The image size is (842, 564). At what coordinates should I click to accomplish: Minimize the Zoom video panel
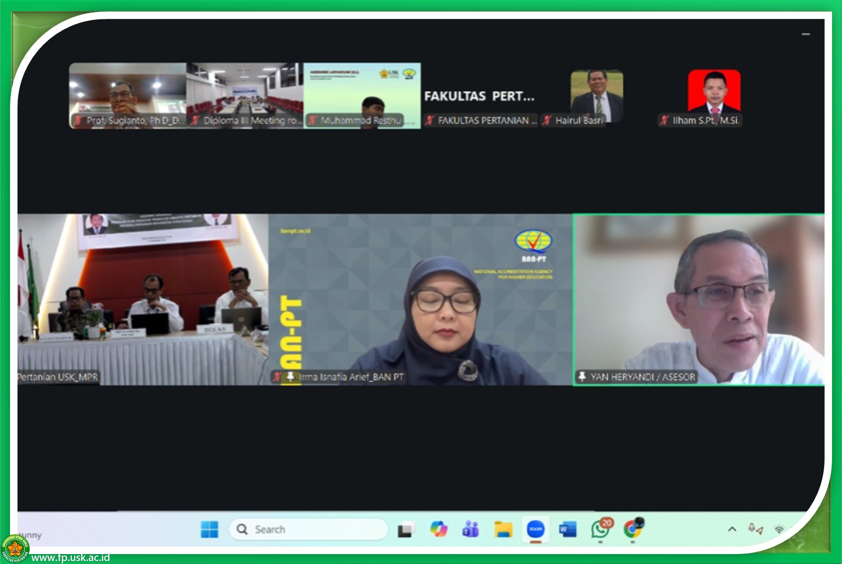coord(806,34)
